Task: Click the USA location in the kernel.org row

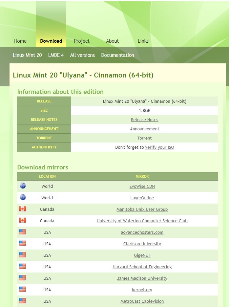Action: point(47,290)
